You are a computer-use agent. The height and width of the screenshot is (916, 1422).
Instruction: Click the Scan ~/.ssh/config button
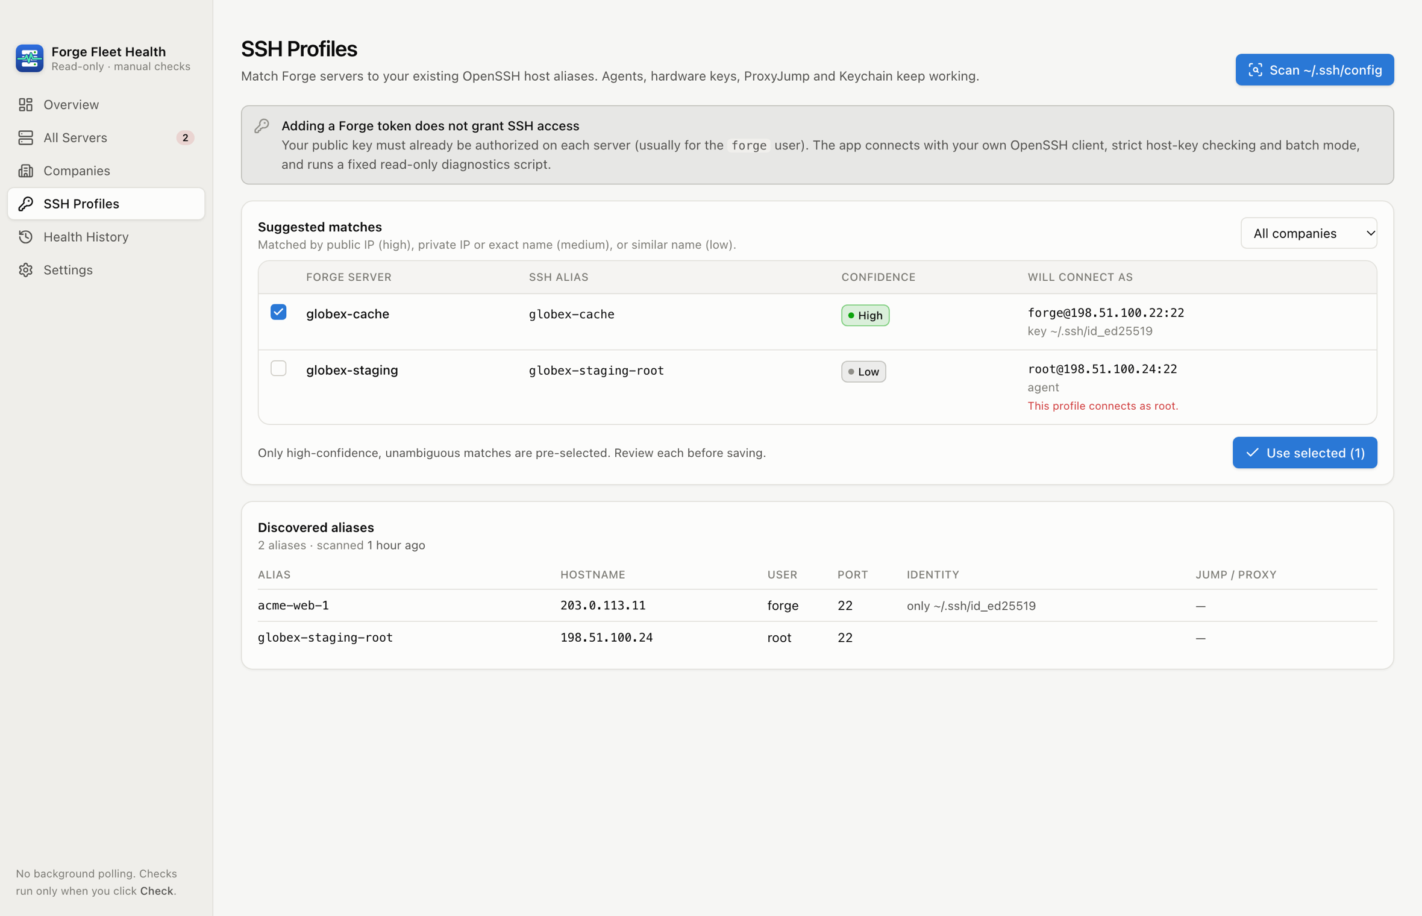[x=1314, y=70]
